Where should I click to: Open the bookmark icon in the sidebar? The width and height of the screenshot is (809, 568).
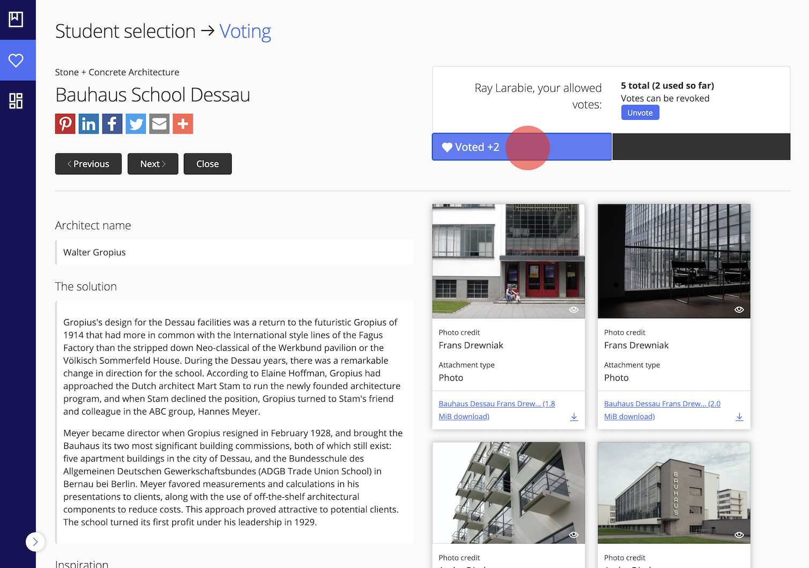coord(16,19)
